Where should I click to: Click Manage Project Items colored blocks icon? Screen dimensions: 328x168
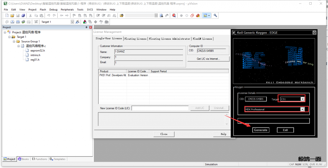click(85, 22)
